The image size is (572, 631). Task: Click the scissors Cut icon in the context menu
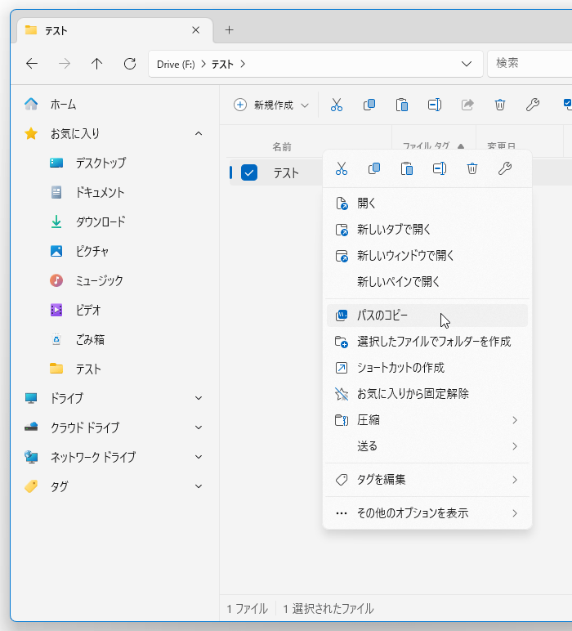click(x=342, y=168)
